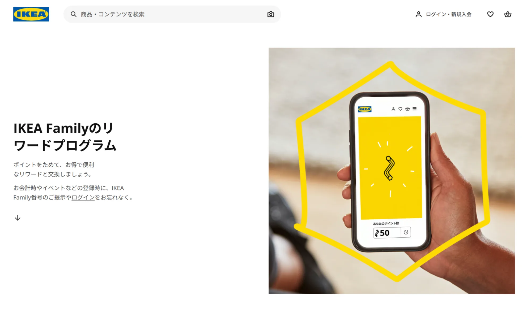The height and width of the screenshot is (313, 531).
Task: Click the IKEA logo on the phone screen
Action: [x=365, y=109]
